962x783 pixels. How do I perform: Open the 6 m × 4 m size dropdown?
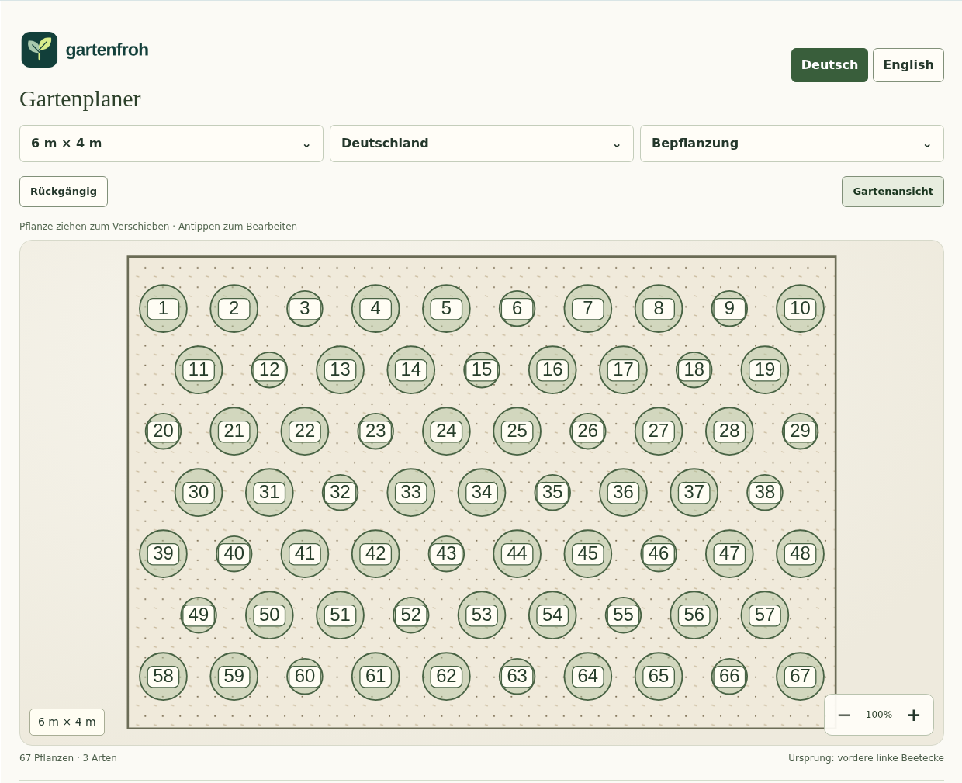(x=171, y=144)
